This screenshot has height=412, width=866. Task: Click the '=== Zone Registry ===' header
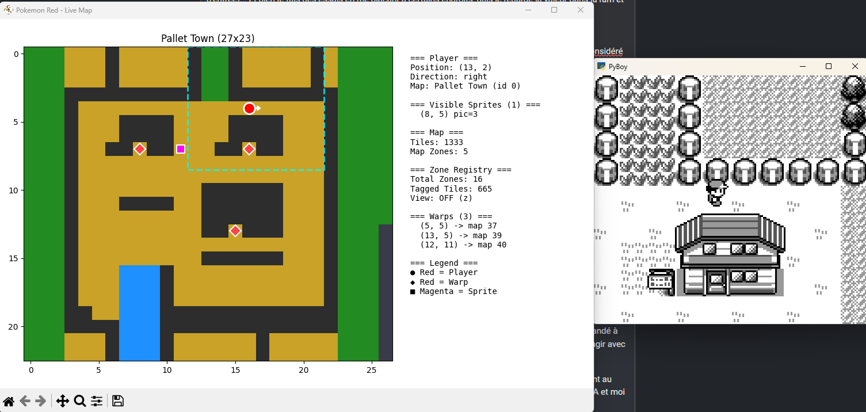[x=461, y=170]
